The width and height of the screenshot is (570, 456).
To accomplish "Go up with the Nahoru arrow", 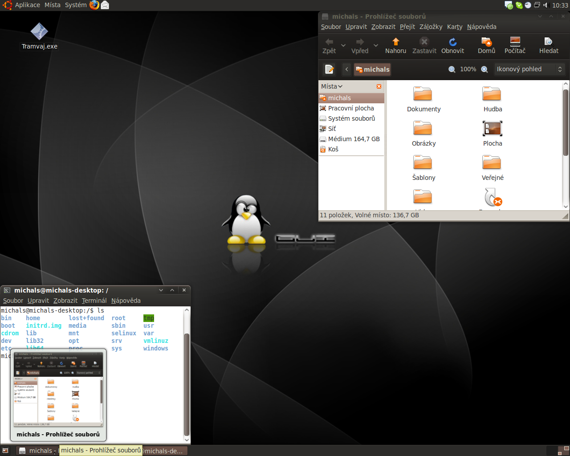I will click(395, 42).
